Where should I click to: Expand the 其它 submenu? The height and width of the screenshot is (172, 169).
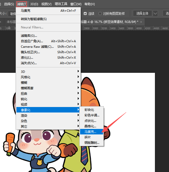[48, 126]
